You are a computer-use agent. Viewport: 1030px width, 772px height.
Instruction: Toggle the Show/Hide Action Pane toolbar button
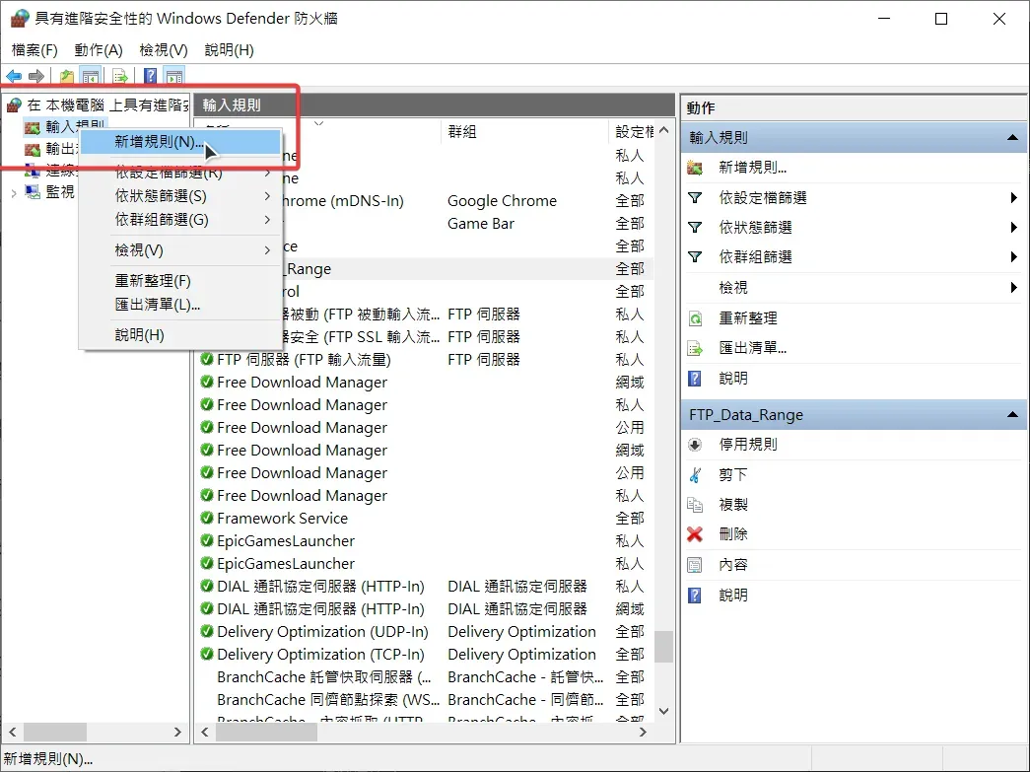pos(174,76)
